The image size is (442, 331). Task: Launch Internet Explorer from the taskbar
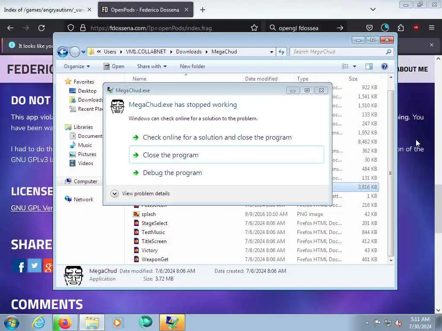(38, 322)
